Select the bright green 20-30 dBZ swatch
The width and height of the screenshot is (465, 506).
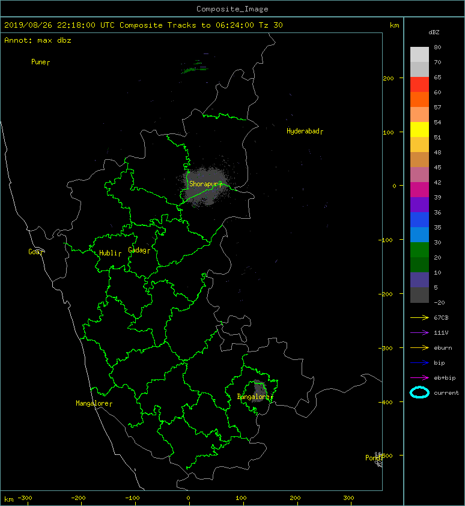pyautogui.click(x=419, y=250)
